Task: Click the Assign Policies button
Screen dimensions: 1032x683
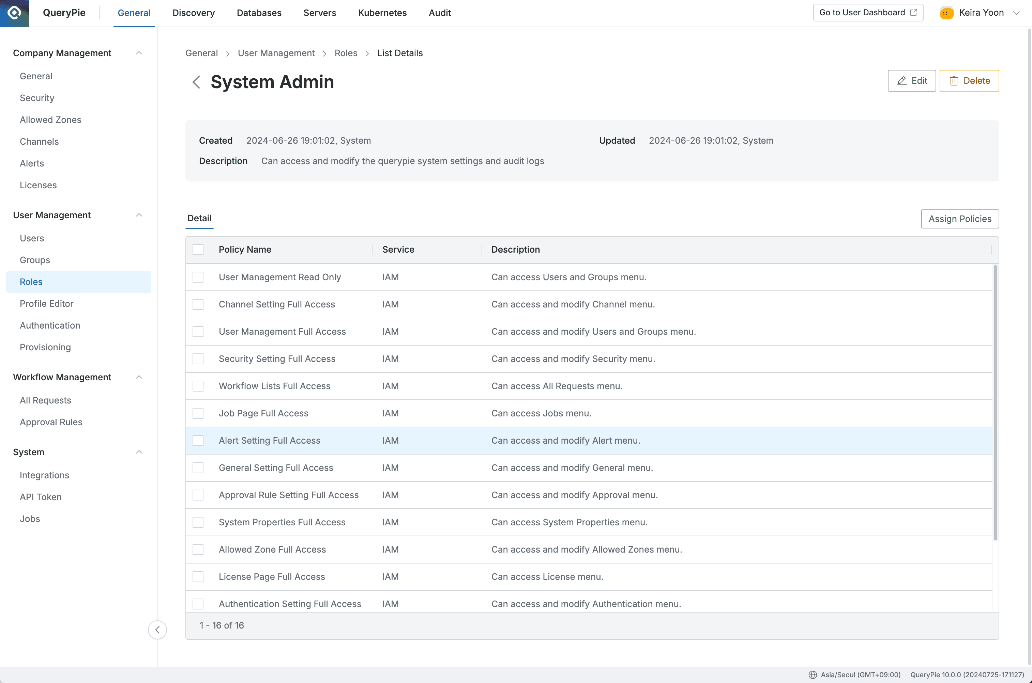Action: click(x=960, y=219)
